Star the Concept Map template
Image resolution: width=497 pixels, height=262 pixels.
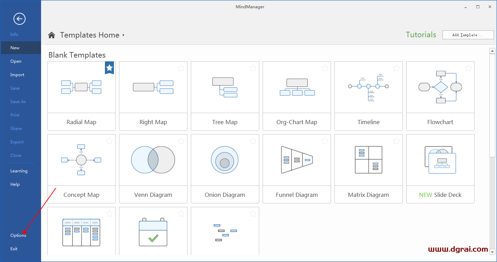pyautogui.click(x=109, y=141)
